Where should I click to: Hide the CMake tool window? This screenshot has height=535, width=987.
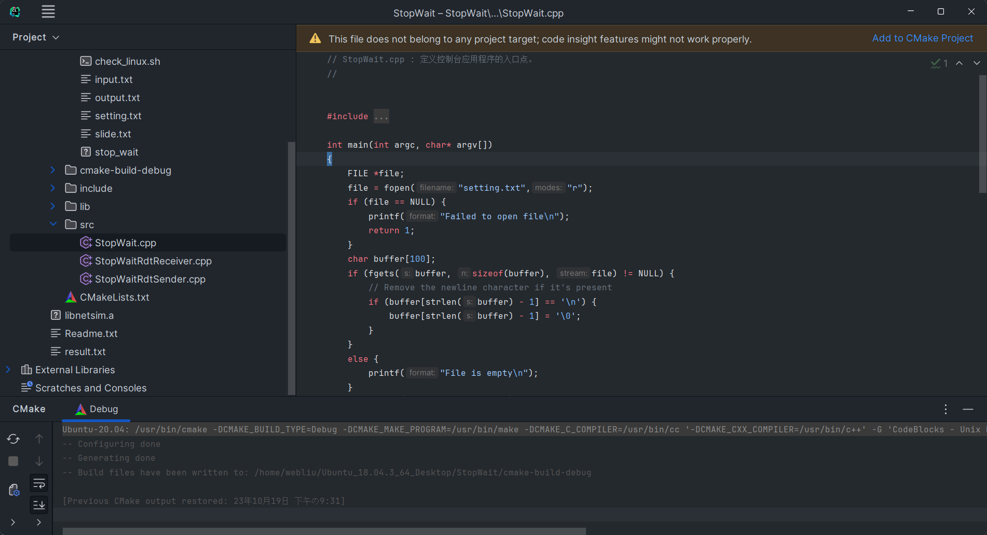tap(968, 410)
